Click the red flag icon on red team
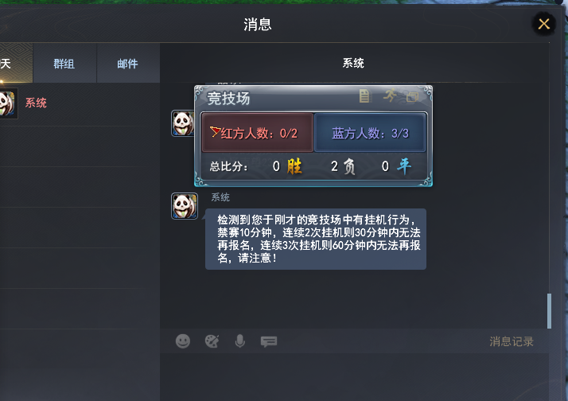This screenshot has width=568, height=401. tap(215, 131)
